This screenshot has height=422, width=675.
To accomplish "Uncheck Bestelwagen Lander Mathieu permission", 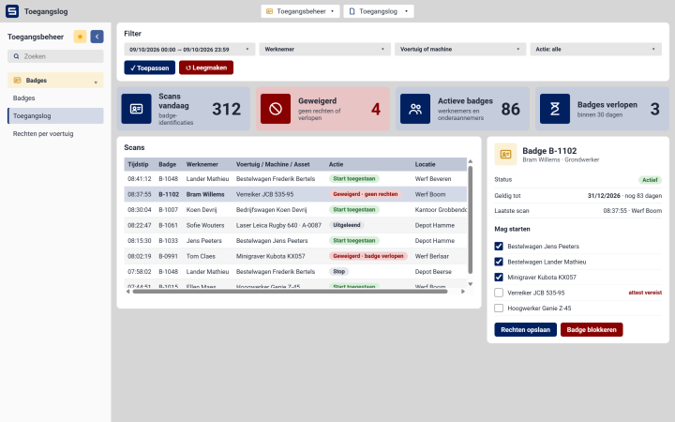I will coord(499,262).
